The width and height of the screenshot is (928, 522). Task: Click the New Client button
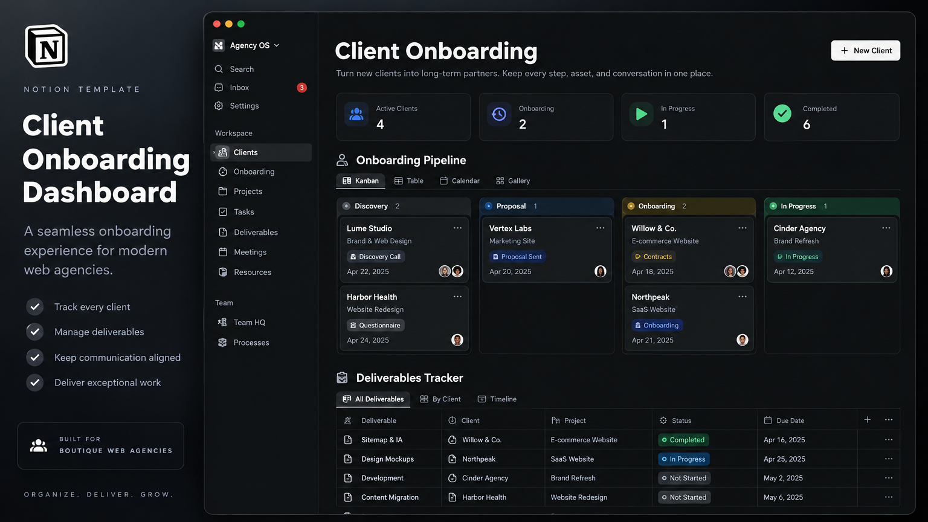(866, 51)
